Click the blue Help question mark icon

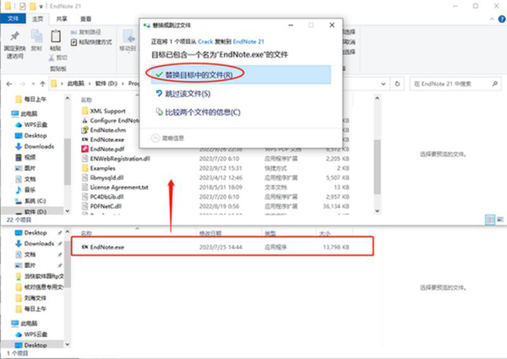pos(501,19)
